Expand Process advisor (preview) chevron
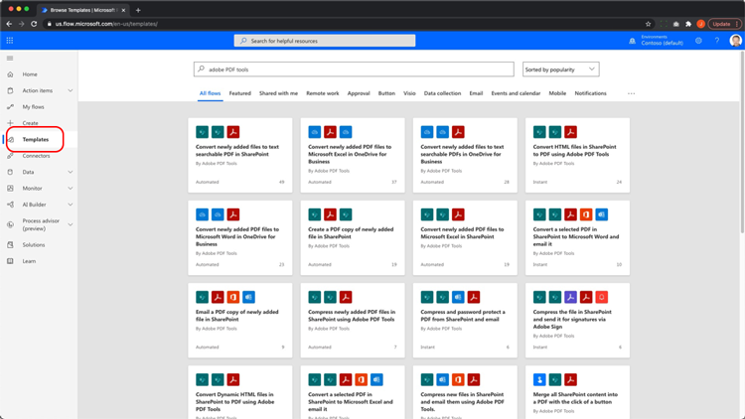 tap(71, 224)
